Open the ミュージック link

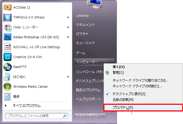[85, 43]
